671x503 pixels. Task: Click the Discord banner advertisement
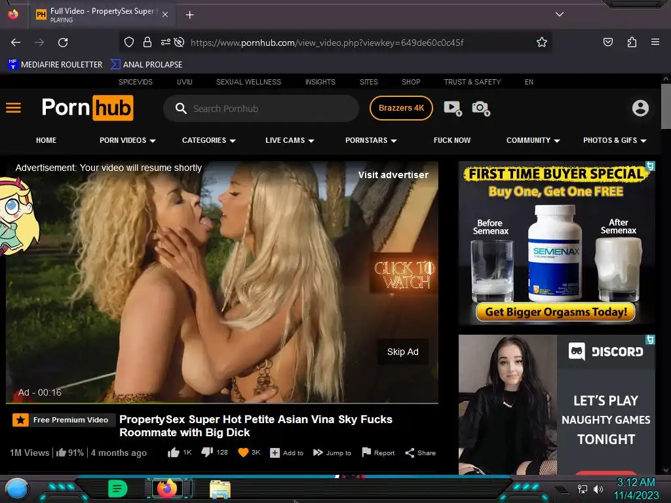pyautogui.click(x=557, y=405)
